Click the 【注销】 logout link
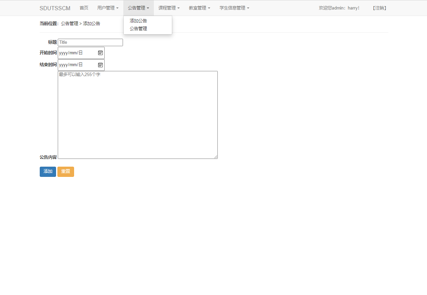The width and height of the screenshot is (427, 295). pos(379,8)
